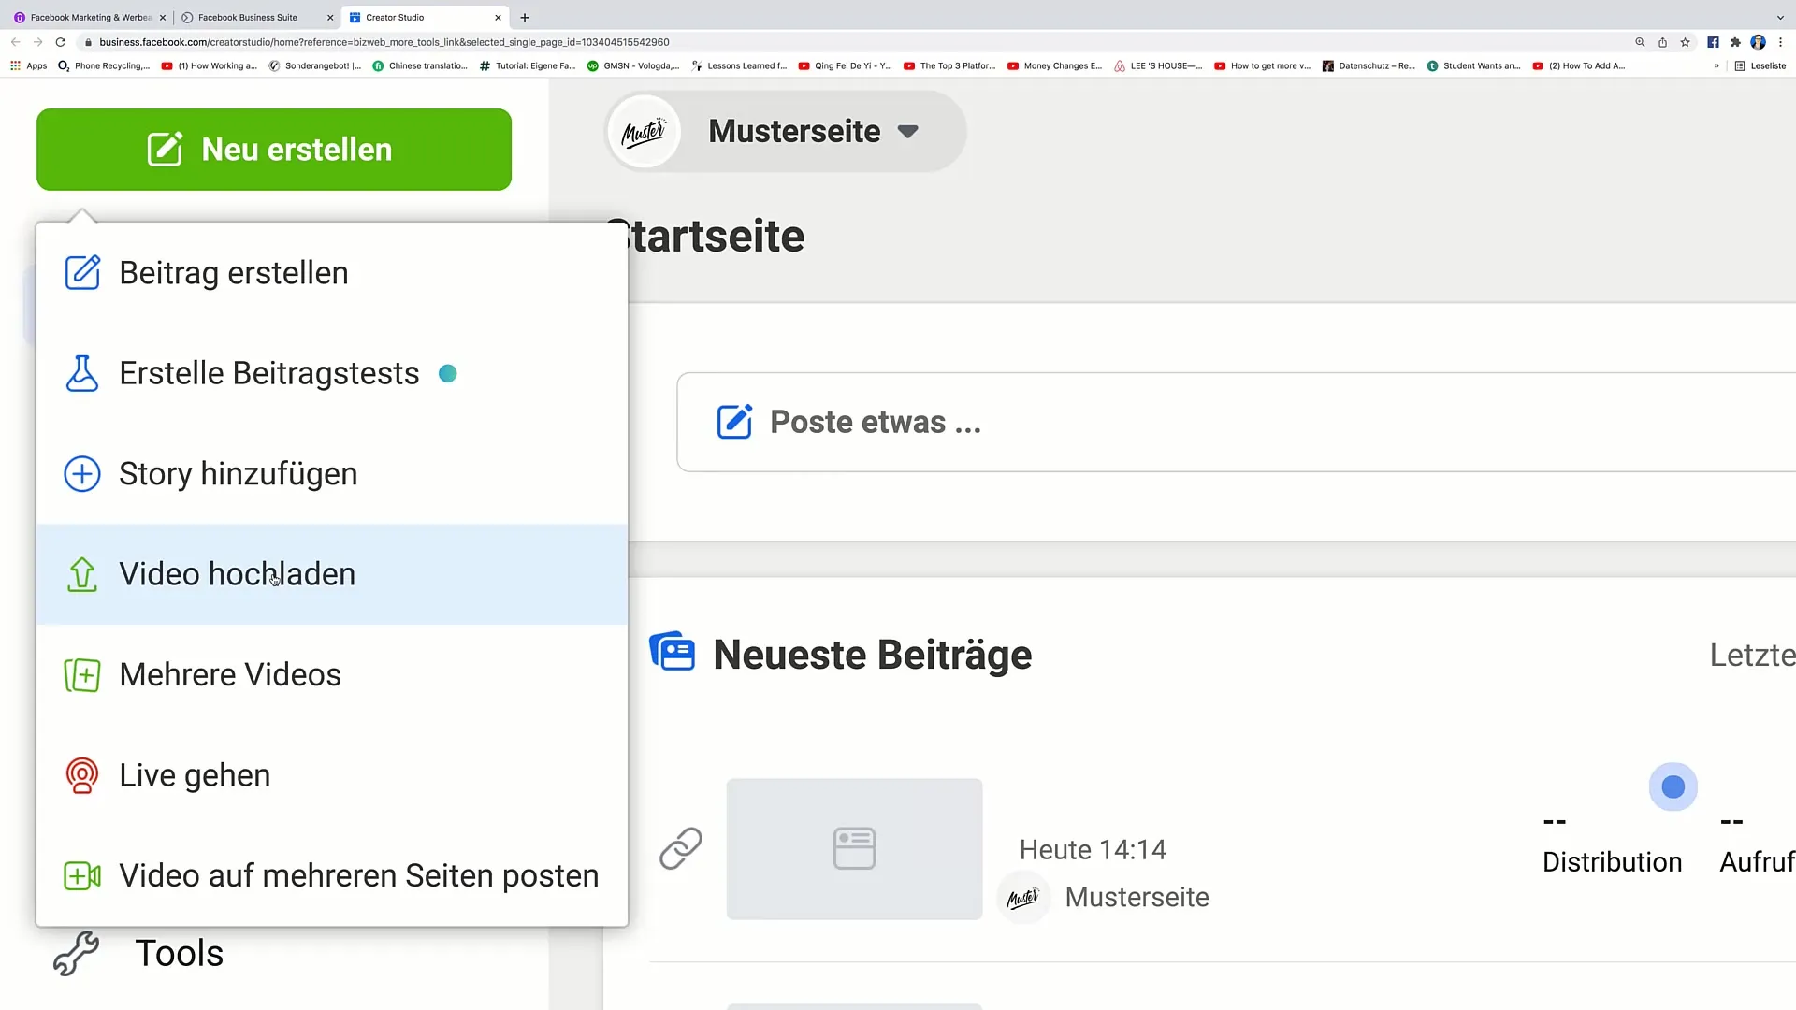Expand the hidden bookmarks overflow chevron

[x=1716, y=66]
